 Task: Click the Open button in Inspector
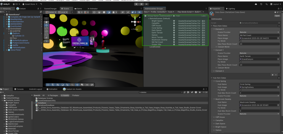pos(277,16)
